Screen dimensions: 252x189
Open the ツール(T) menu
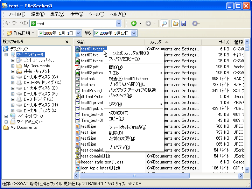97,14
